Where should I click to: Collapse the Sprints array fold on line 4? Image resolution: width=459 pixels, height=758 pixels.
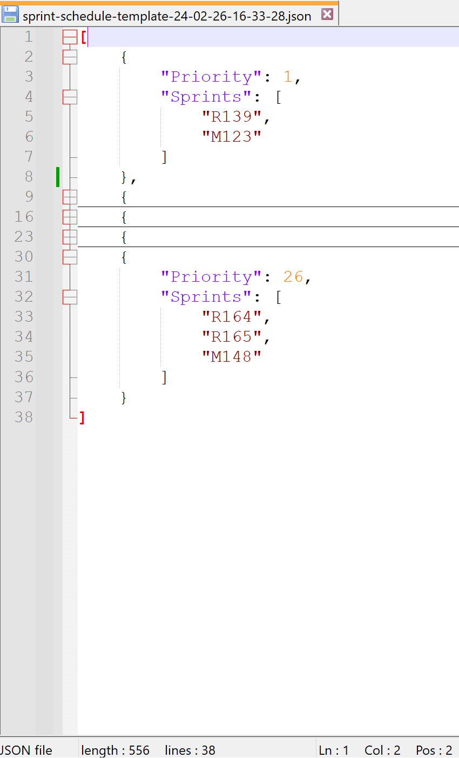coord(70,97)
